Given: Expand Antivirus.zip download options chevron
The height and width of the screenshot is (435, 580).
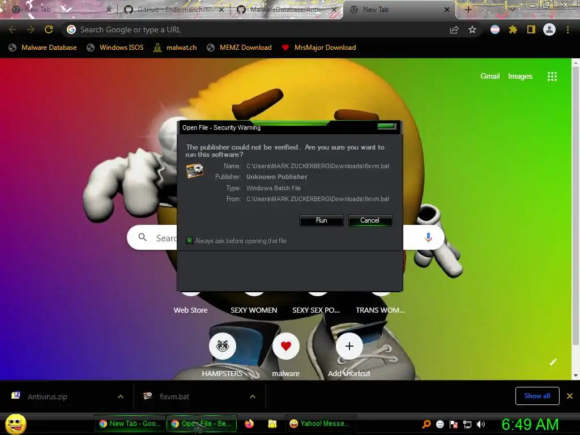Looking at the screenshot, I should pyautogui.click(x=121, y=396).
